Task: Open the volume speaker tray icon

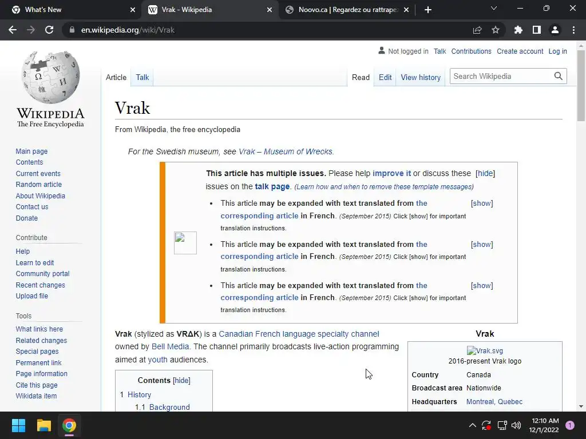Action: click(516, 425)
